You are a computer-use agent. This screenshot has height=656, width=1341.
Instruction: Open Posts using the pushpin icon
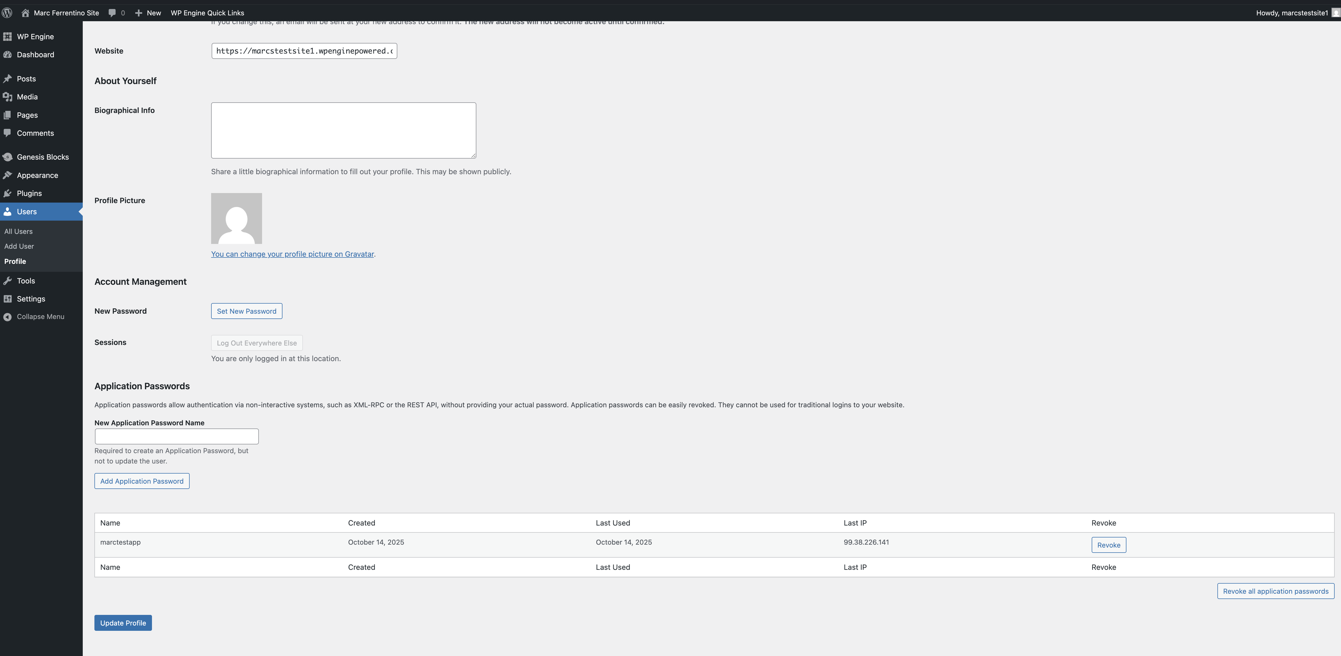coord(8,78)
